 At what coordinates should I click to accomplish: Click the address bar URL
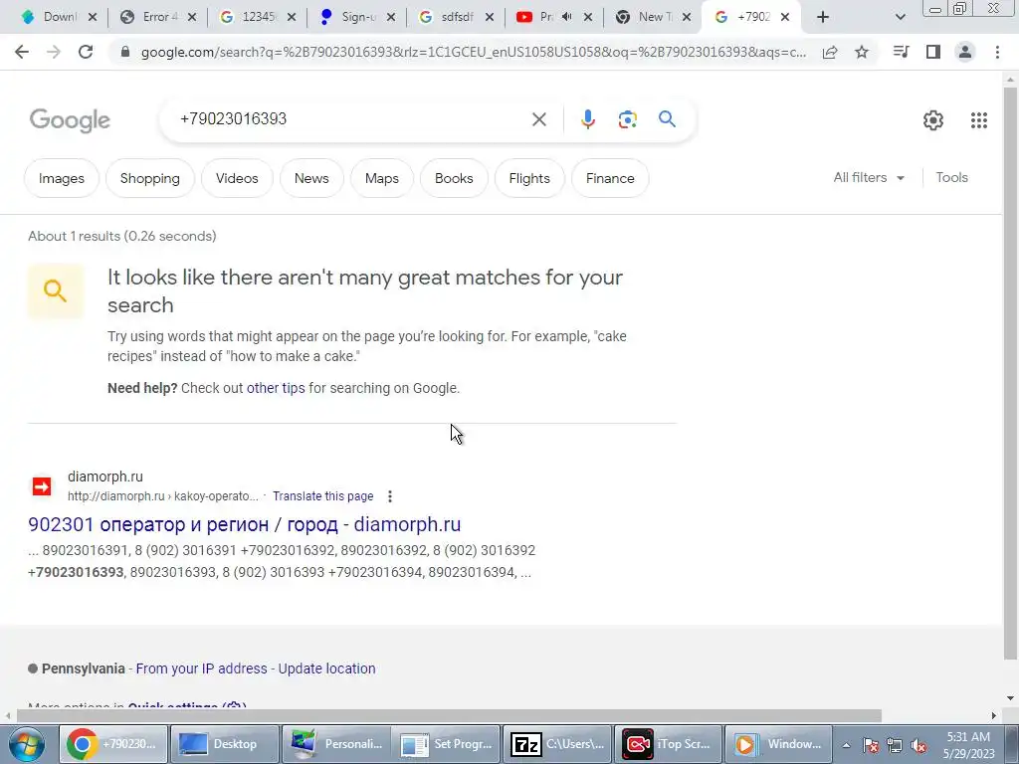coord(473,52)
